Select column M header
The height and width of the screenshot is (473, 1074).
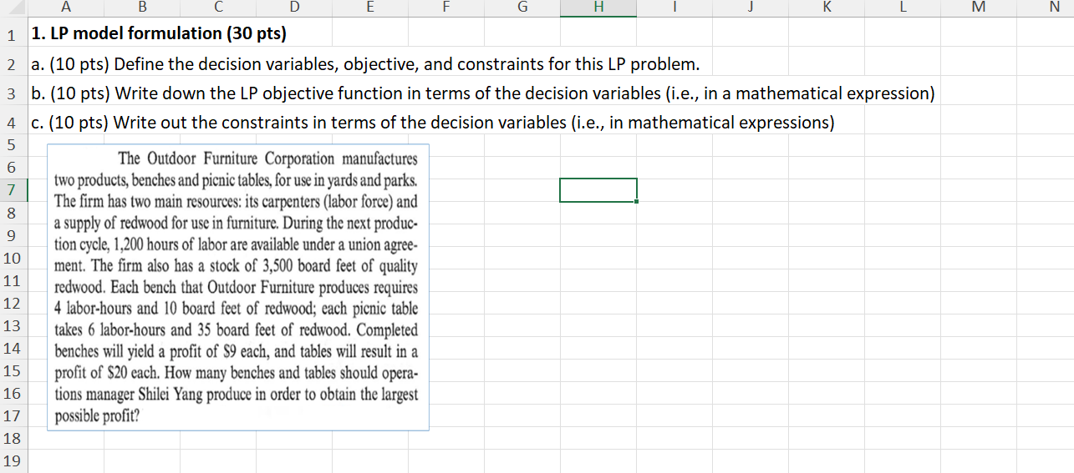979,8
